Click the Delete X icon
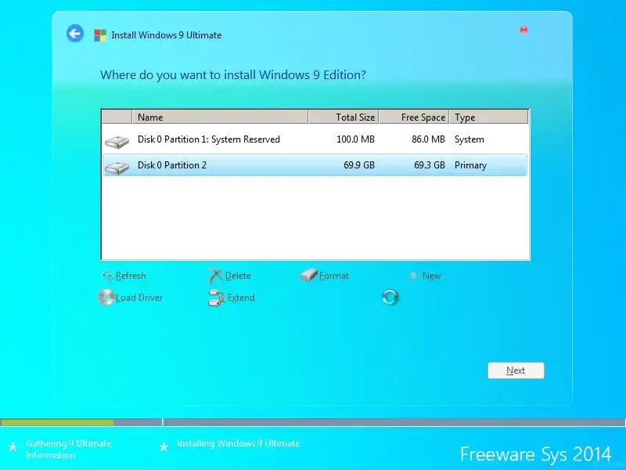This screenshot has height=470, width=626. tap(215, 276)
